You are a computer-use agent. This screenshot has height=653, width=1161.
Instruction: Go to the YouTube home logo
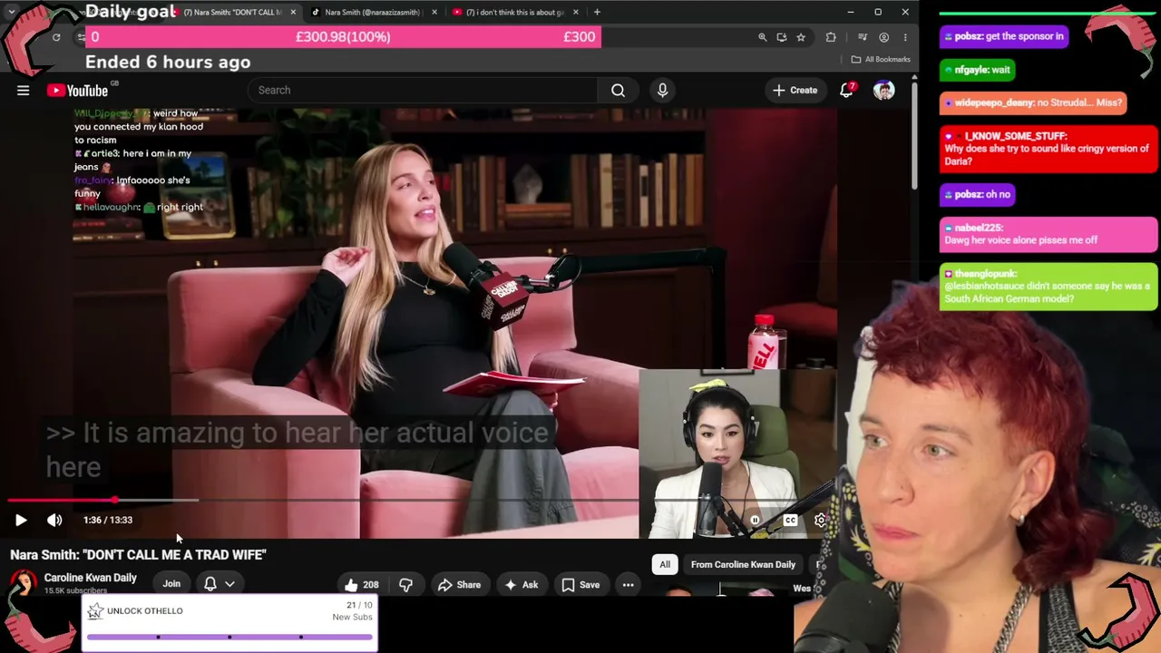(x=77, y=90)
